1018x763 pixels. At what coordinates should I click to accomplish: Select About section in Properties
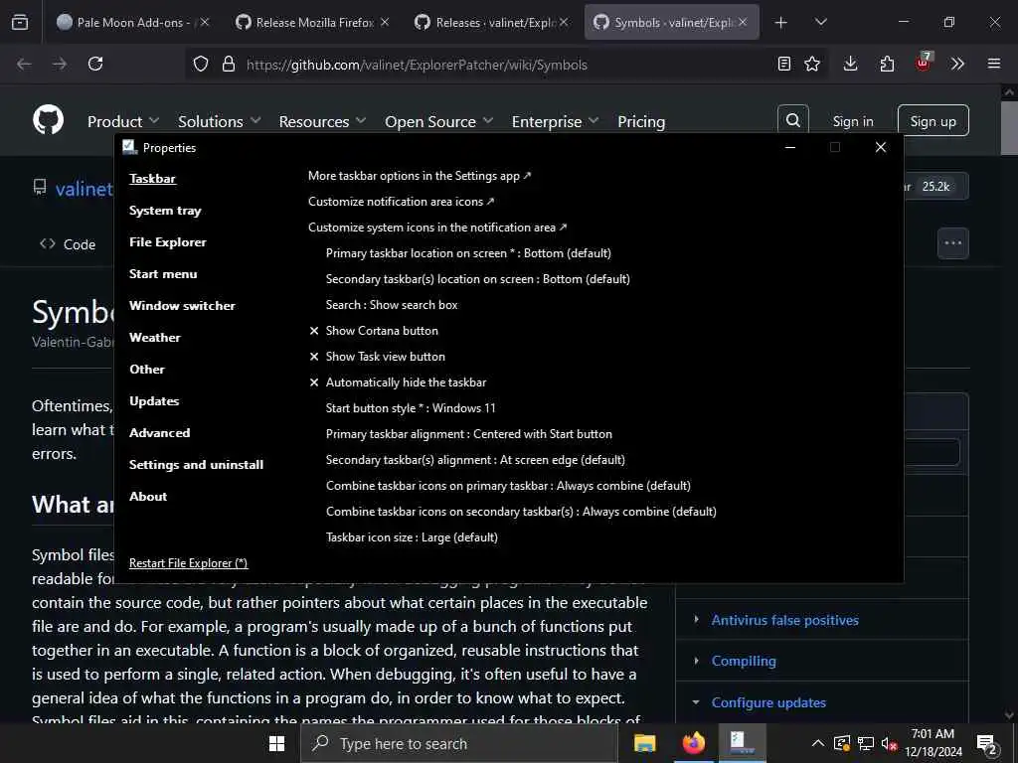coord(148,497)
